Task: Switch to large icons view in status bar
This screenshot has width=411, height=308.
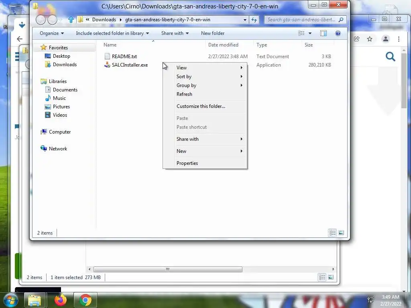Action: click(341, 233)
